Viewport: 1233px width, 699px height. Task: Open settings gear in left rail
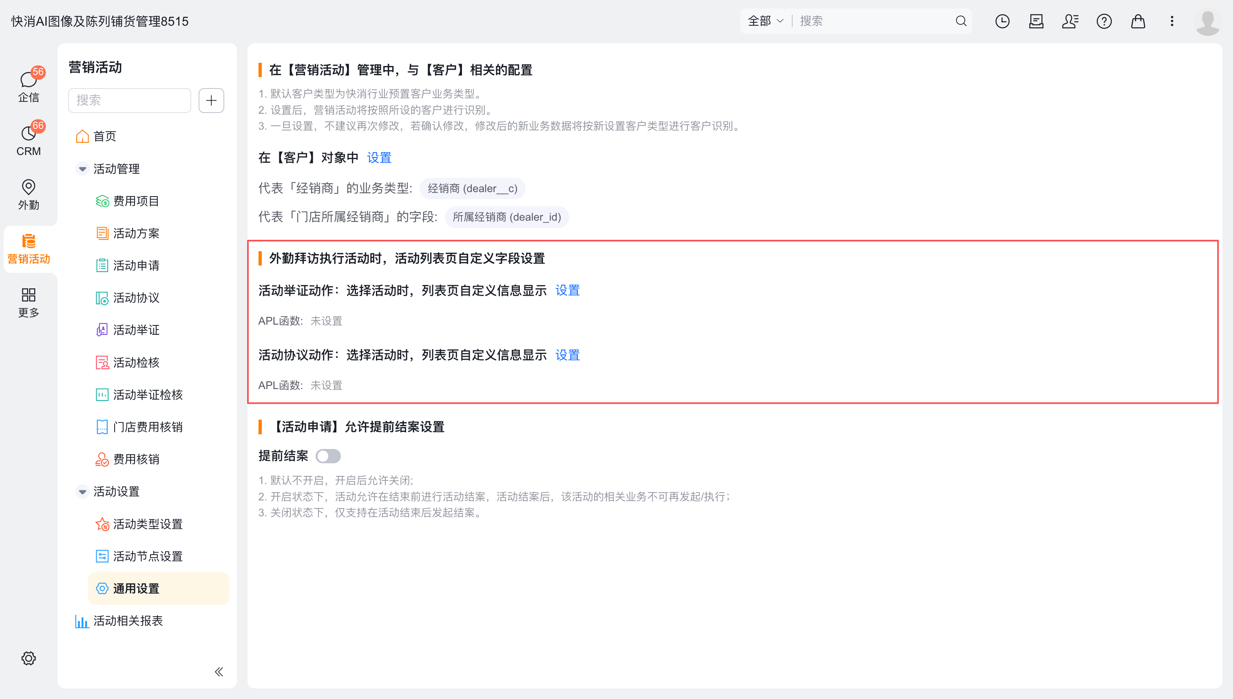(x=28, y=658)
